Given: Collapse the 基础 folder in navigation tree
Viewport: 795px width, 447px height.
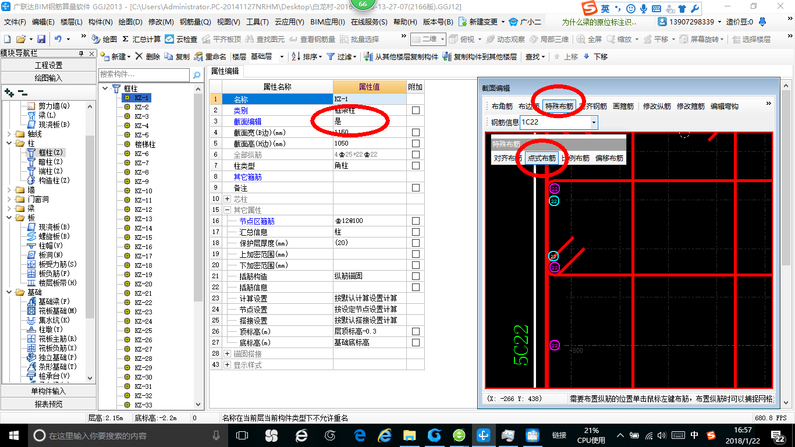Looking at the screenshot, I should [9, 292].
